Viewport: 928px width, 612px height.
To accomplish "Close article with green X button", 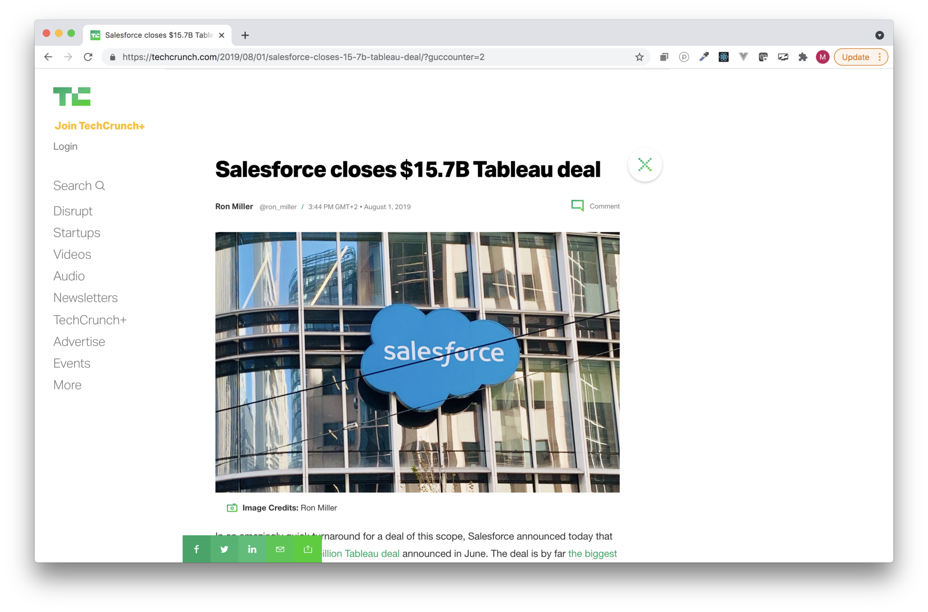I will coord(645,165).
